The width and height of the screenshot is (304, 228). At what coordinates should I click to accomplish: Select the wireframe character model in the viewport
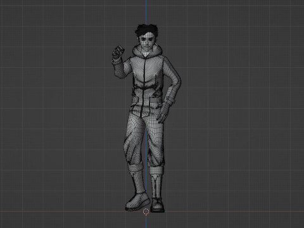(x=146, y=118)
